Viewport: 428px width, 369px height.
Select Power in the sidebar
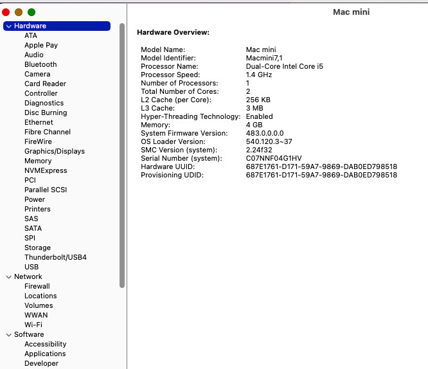click(35, 199)
